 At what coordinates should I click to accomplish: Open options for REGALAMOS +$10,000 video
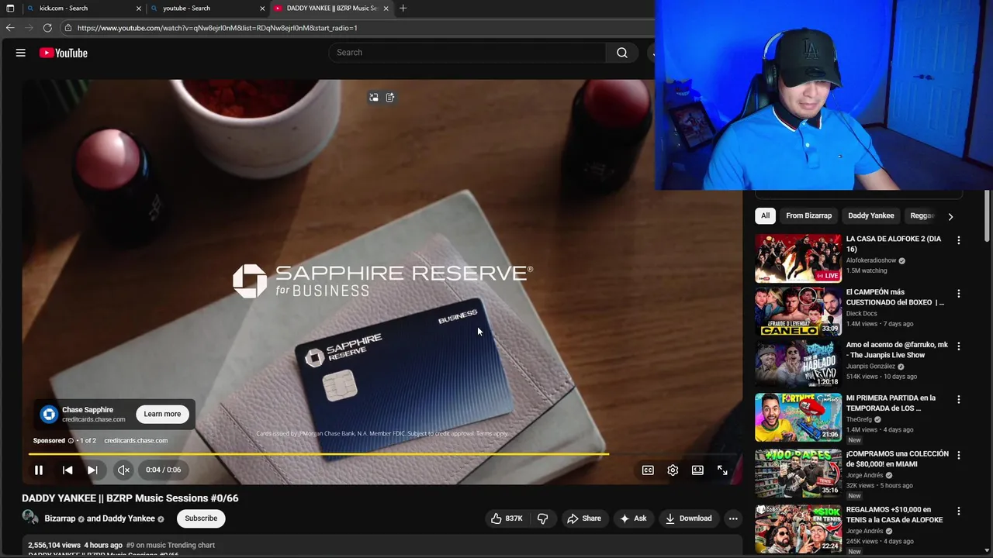[x=958, y=511]
